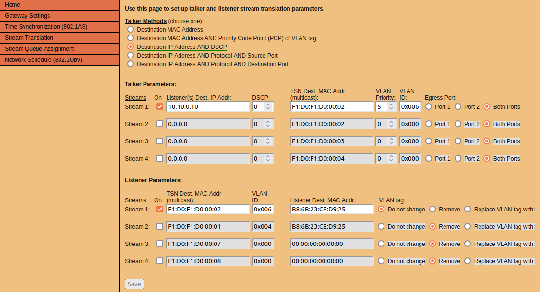Click Talker Parameters underlined heading
Viewport: 540px width, 292px height.
149,84
